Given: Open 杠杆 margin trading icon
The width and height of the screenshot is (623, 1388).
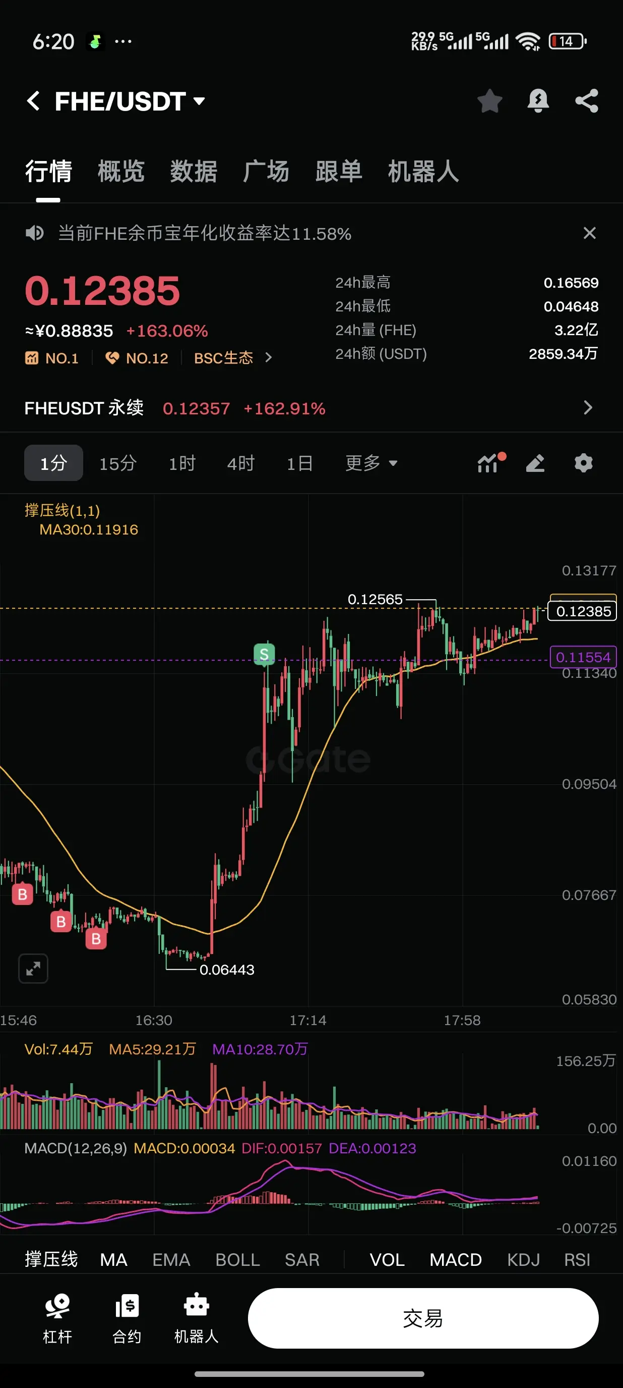Looking at the screenshot, I should pos(57,1318).
